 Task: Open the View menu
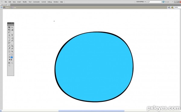tap(14, 2)
